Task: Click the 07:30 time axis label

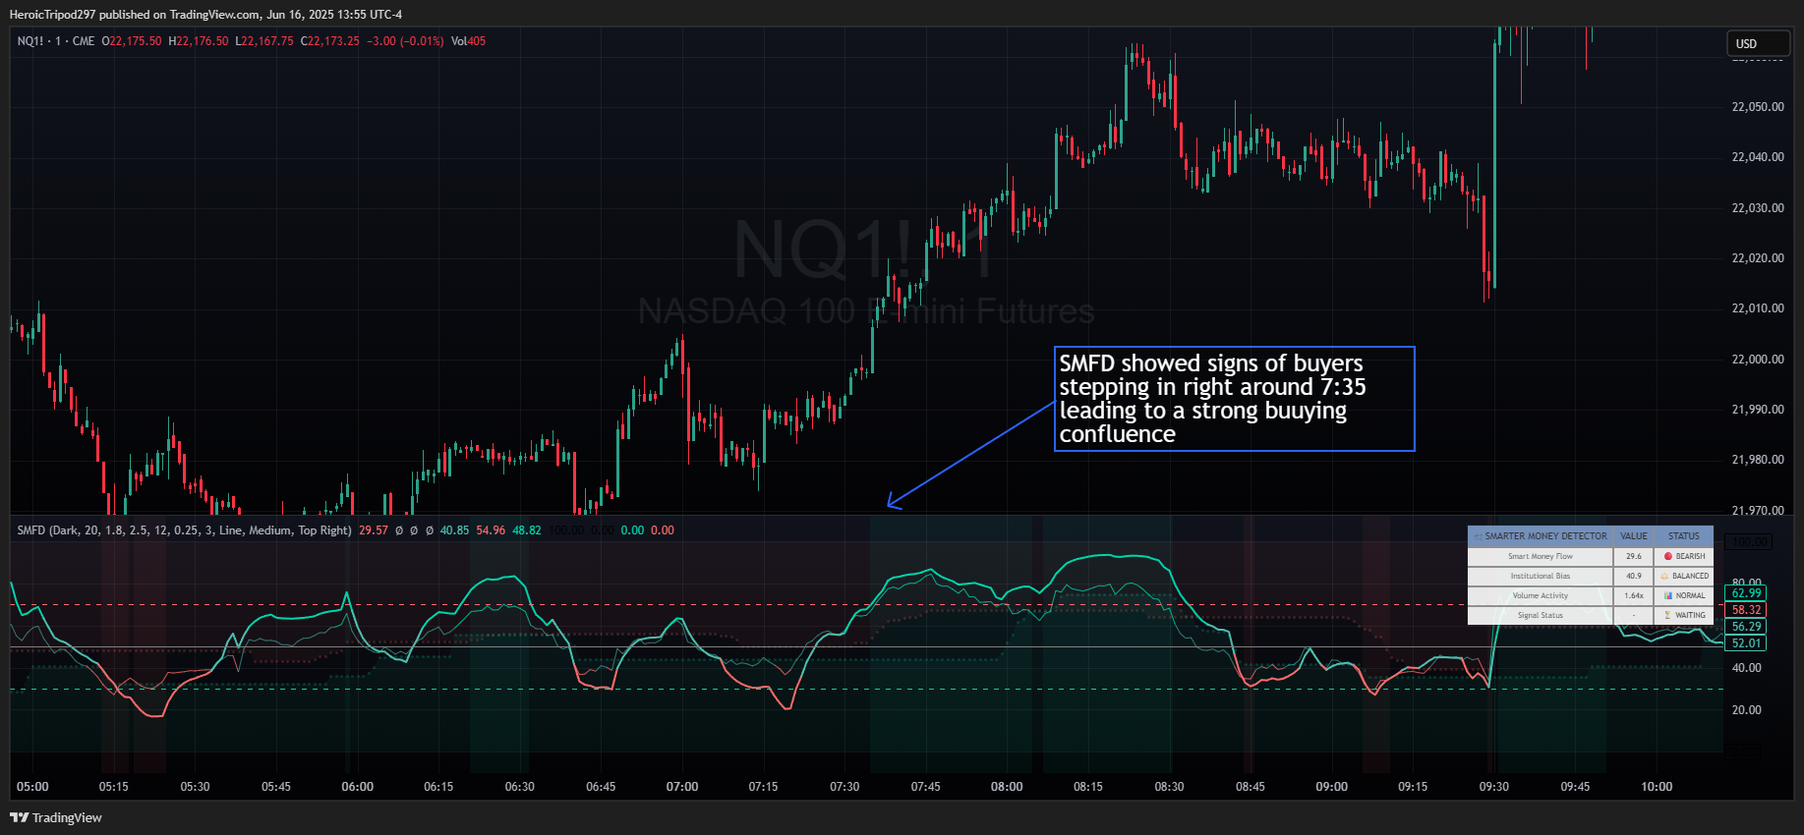Action: 844,787
